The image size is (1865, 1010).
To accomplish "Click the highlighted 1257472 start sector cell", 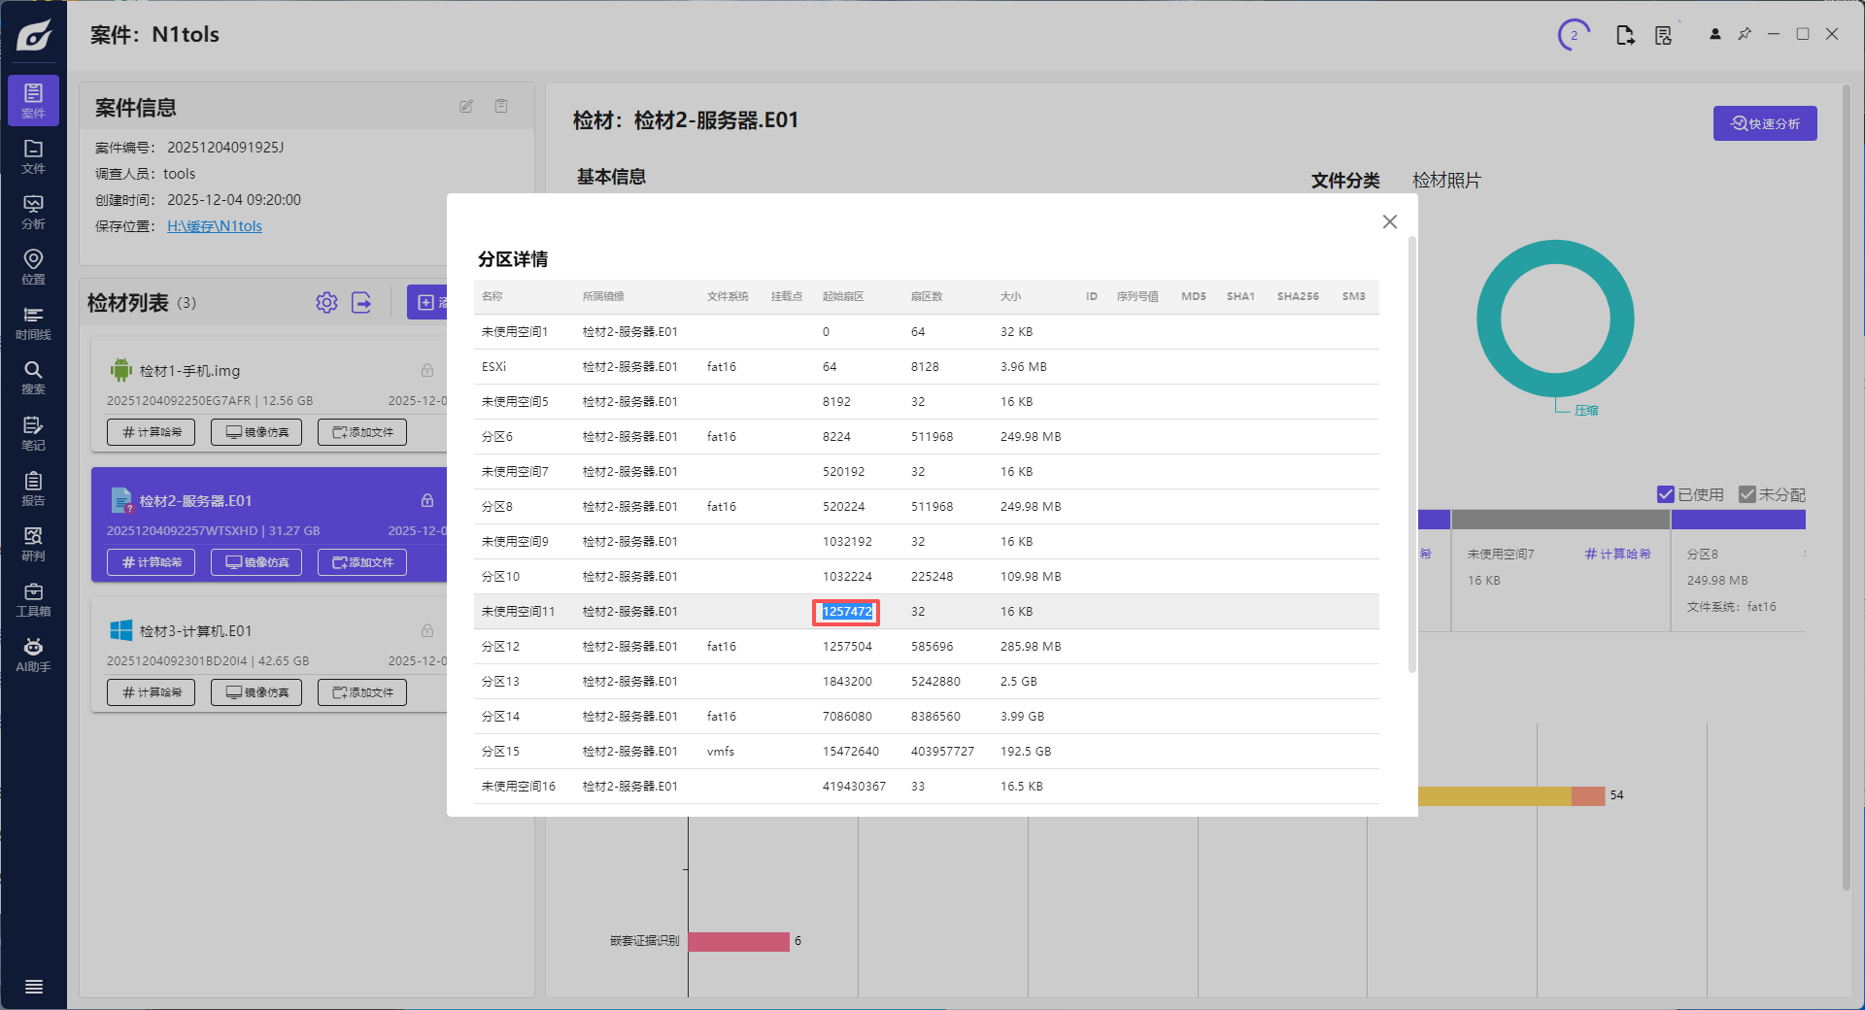I will click(847, 611).
